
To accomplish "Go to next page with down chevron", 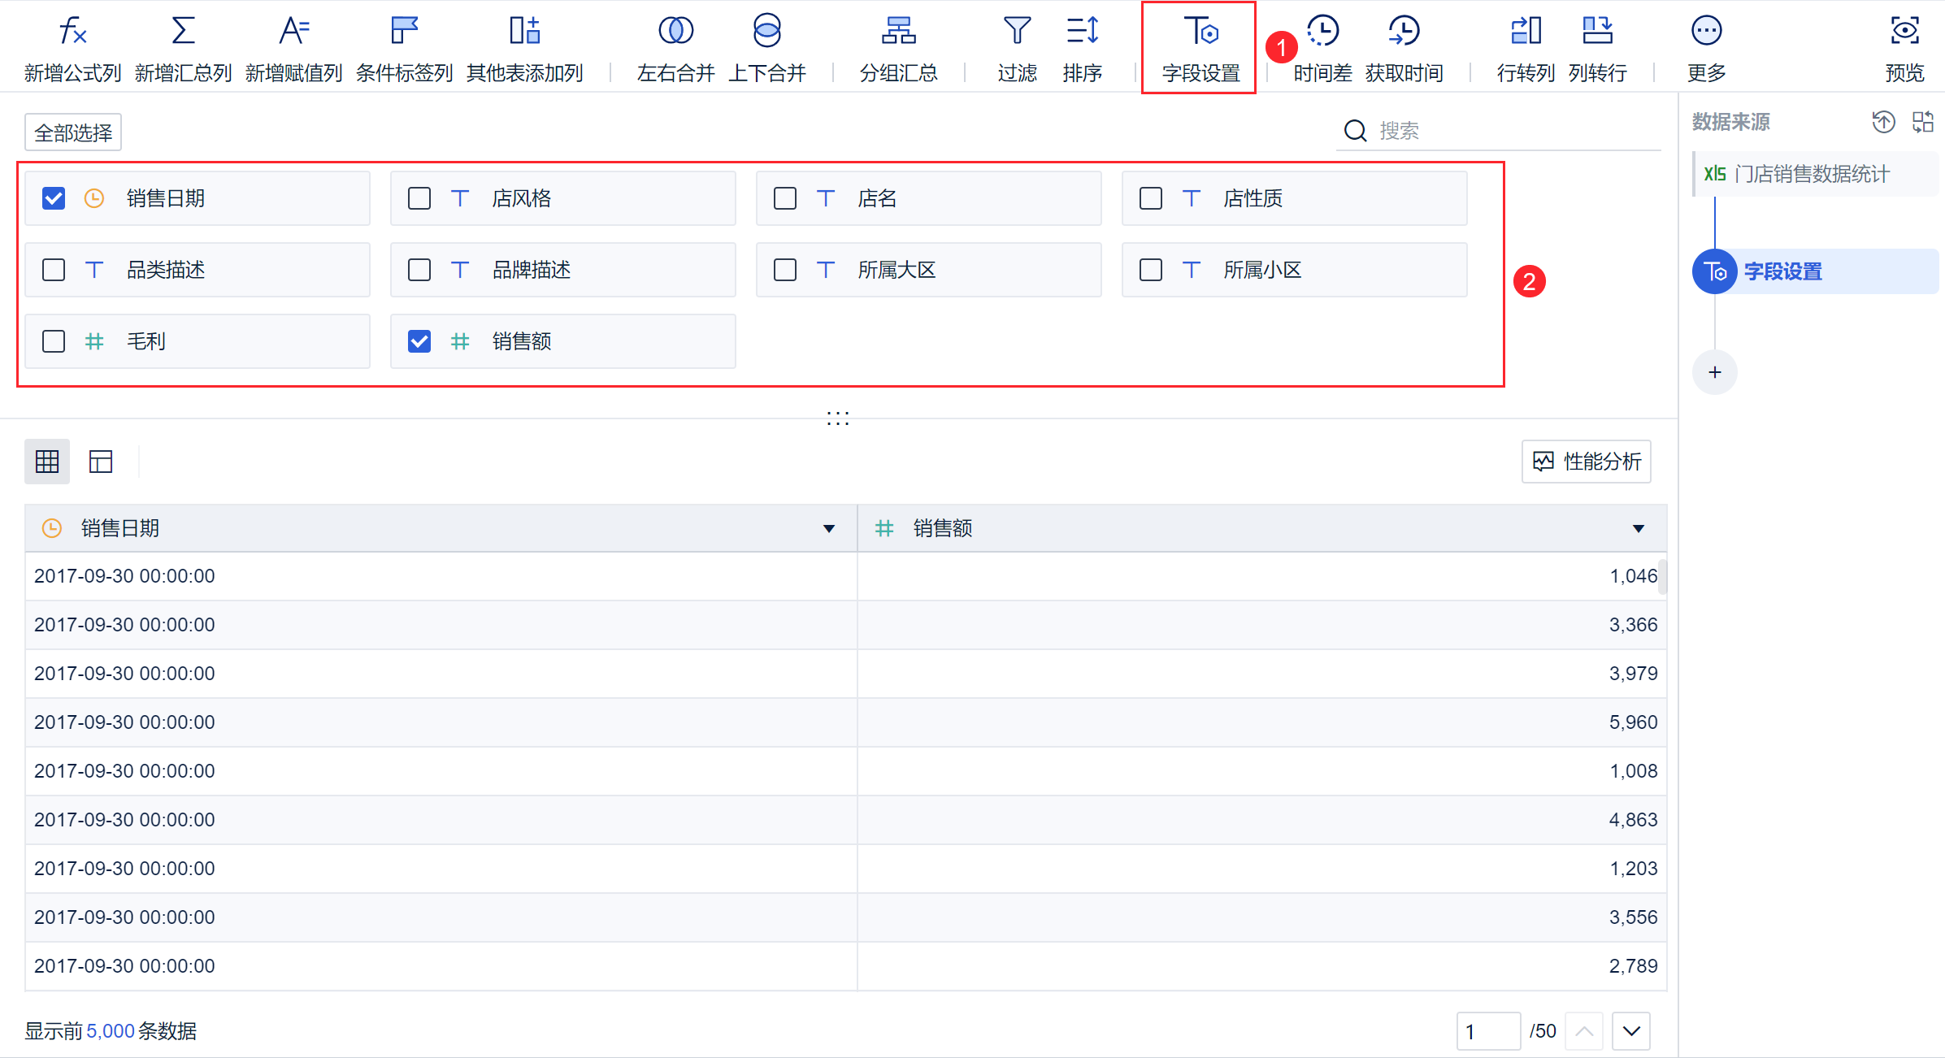I will click(1630, 1031).
